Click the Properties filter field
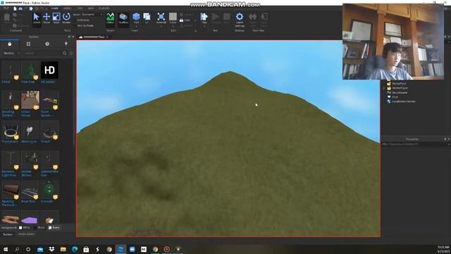This screenshot has width=451, height=254. click(414, 144)
